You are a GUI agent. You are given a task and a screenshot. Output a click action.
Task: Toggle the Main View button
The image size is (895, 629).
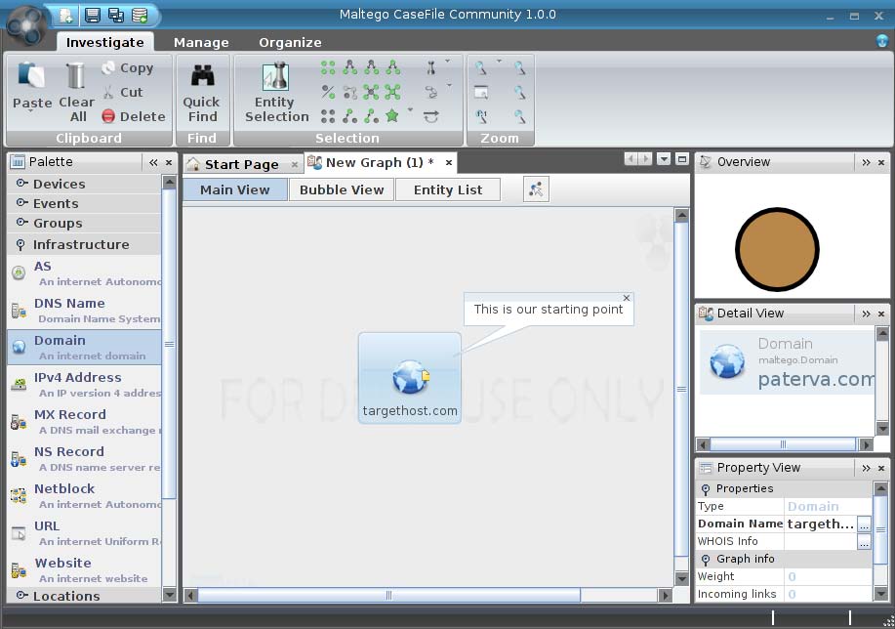click(234, 190)
